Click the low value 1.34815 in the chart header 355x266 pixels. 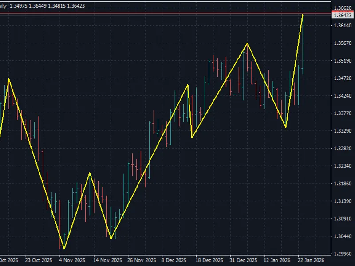coord(57,6)
